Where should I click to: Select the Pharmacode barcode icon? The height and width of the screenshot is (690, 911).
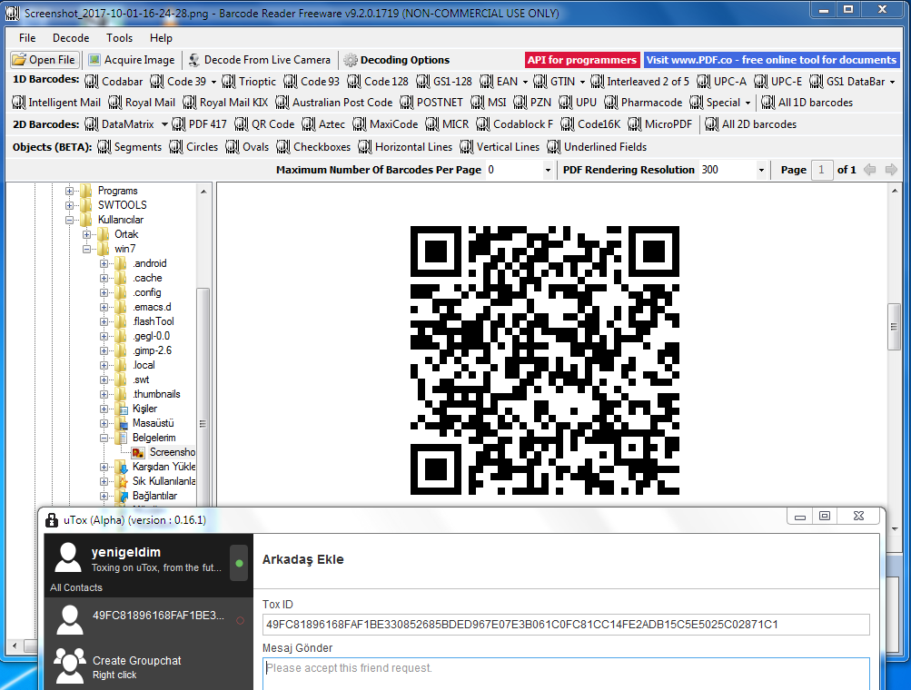(x=611, y=103)
